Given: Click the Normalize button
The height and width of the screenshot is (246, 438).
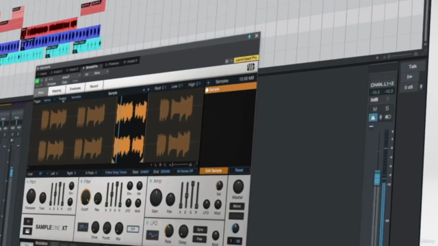Looking at the screenshot, I should (76, 97).
